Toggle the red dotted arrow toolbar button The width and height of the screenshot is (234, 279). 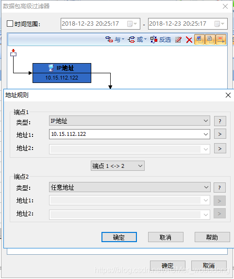coord(221,39)
